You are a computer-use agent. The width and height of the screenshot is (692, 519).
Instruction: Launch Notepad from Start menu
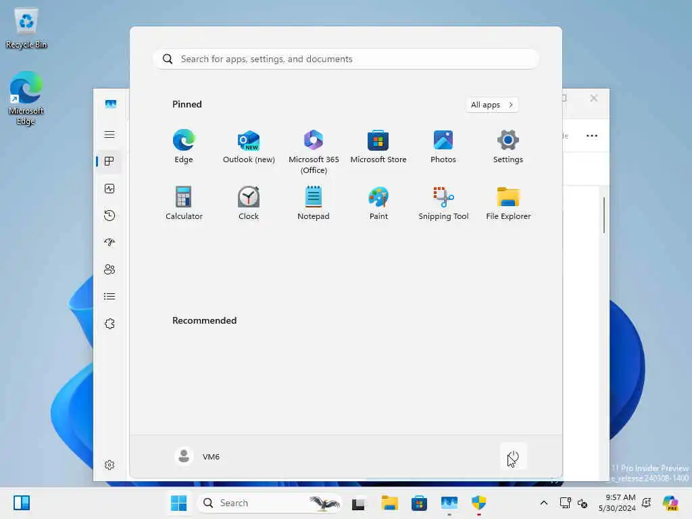pyautogui.click(x=314, y=203)
